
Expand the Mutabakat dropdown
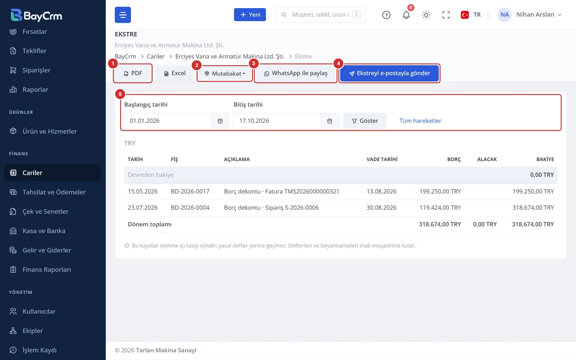point(225,73)
